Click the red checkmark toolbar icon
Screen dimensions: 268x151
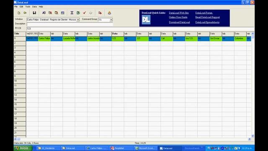(x=84, y=13)
